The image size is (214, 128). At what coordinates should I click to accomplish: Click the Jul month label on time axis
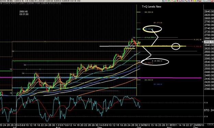coord(14,127)
